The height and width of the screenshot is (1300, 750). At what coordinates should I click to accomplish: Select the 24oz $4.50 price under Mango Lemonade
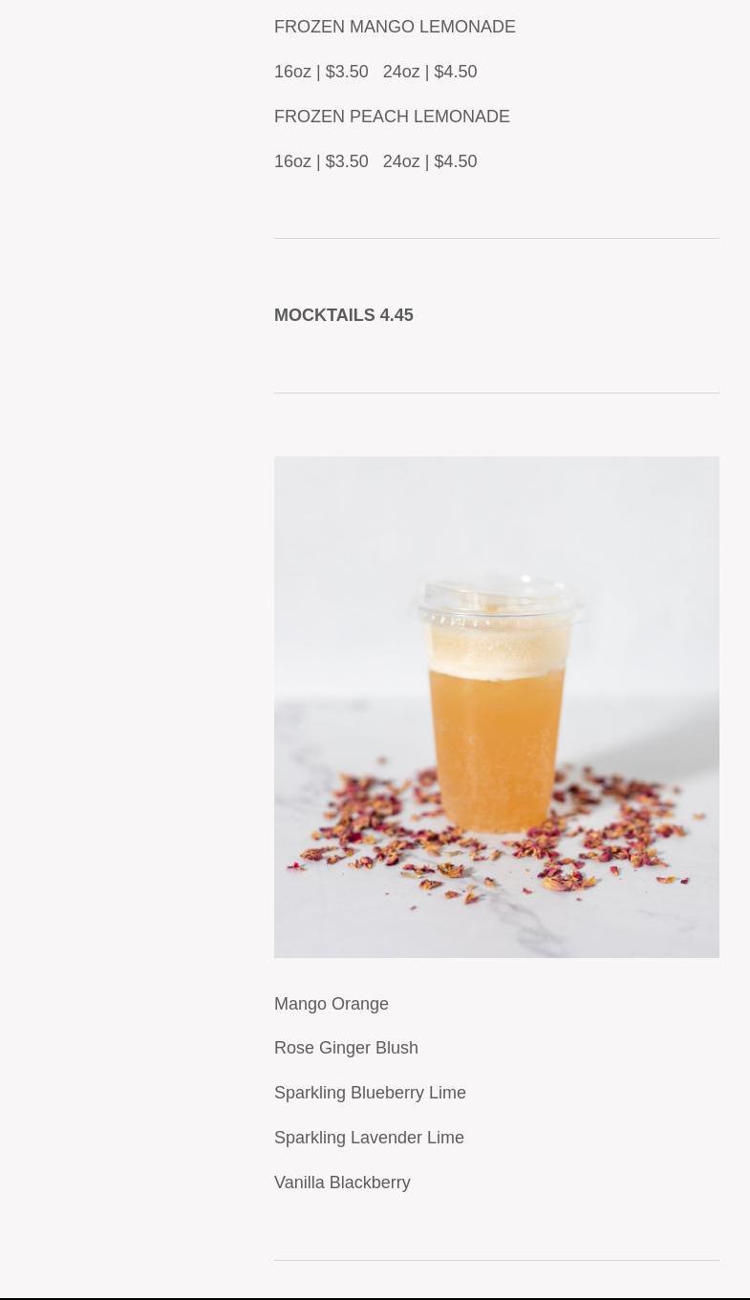(x=430, y=72)
